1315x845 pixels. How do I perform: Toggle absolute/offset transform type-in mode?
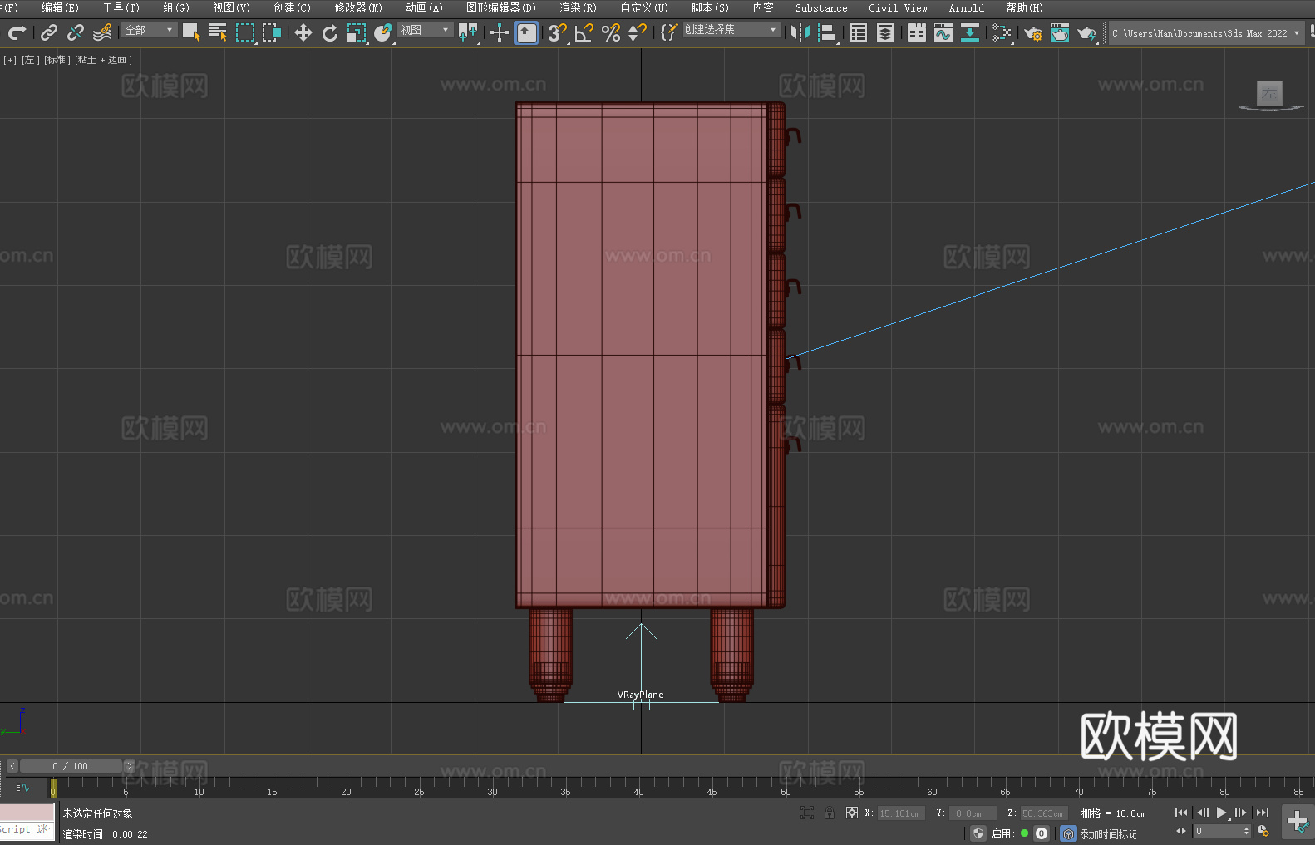point(852,813)
